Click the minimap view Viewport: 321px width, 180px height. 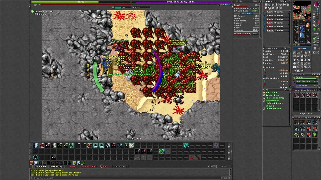coord(302,10)
